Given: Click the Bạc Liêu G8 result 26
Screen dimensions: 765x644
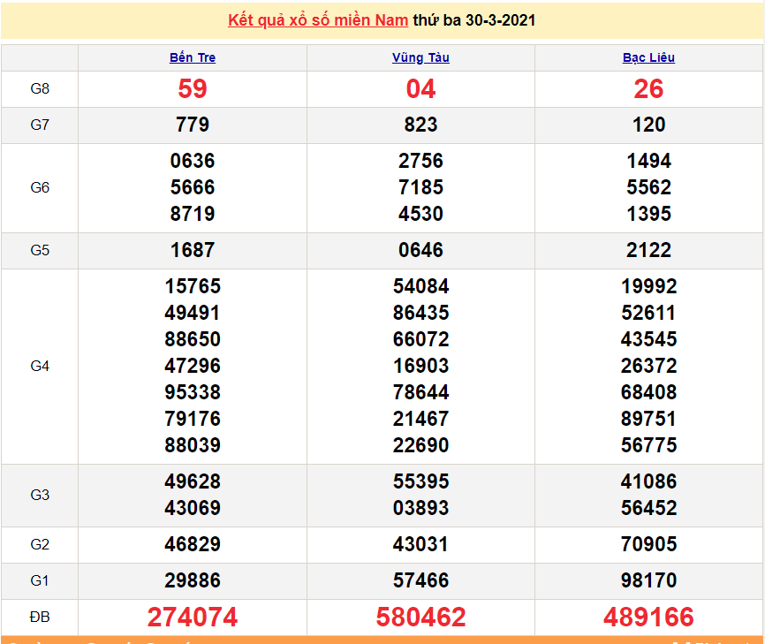Looking at the screenshot, I should coord(648,89).
